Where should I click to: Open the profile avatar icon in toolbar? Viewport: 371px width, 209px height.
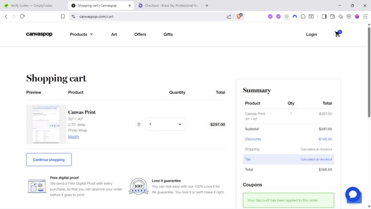(x=357, y=17)
